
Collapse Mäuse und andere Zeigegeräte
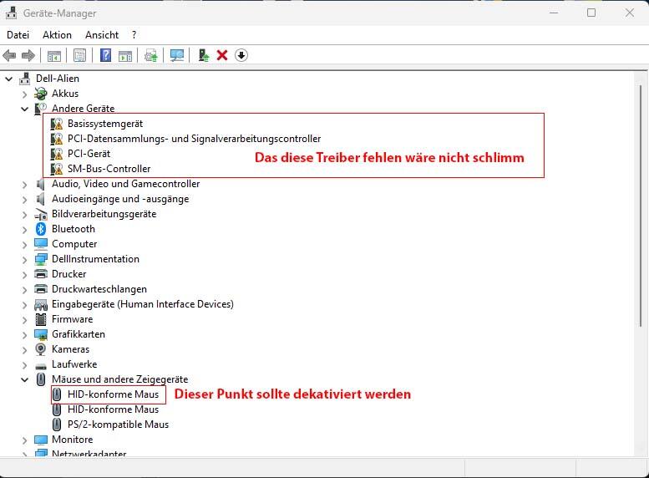click(x=25, y=379)
